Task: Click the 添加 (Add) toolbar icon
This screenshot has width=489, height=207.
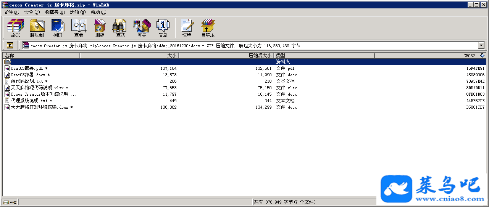Action: tap(16, 28)
